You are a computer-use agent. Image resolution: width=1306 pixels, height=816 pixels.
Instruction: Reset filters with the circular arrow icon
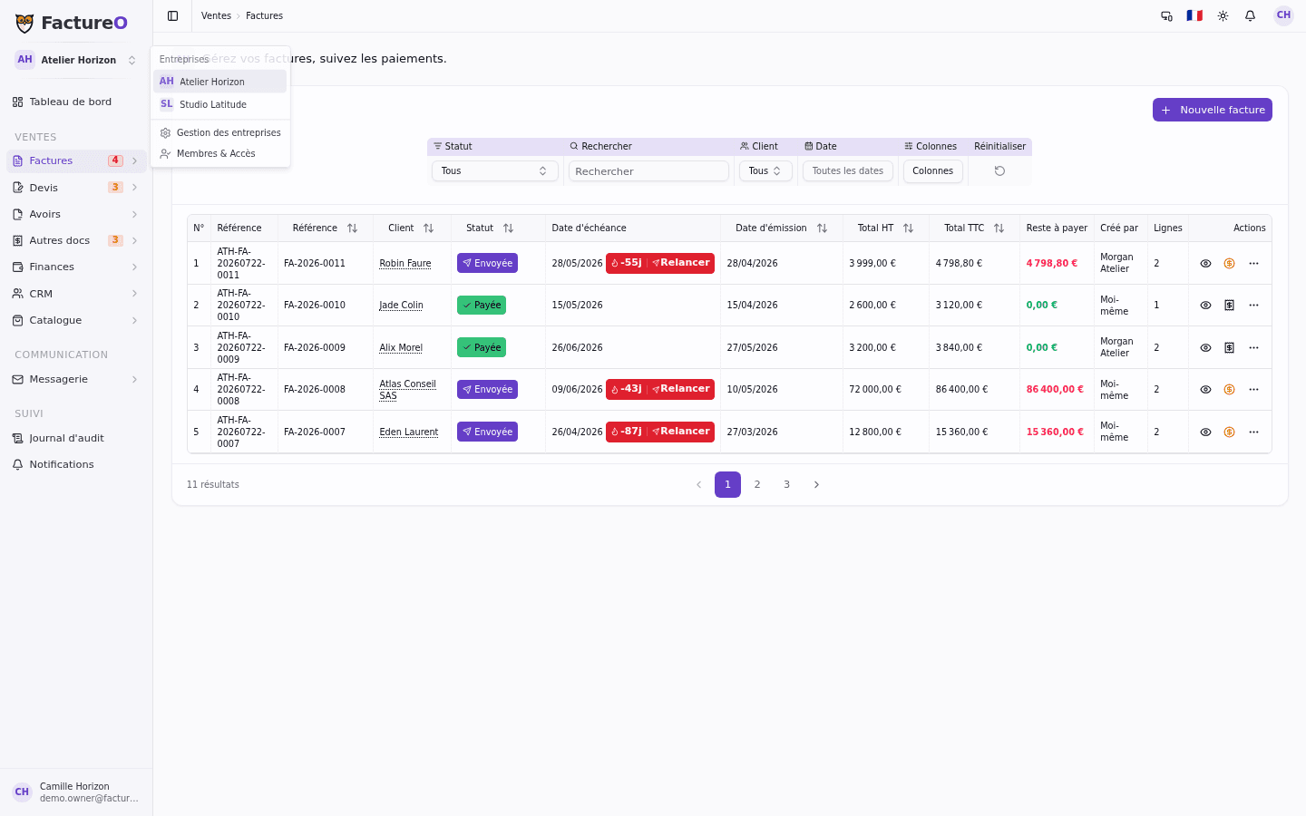(x=999, y=170)
